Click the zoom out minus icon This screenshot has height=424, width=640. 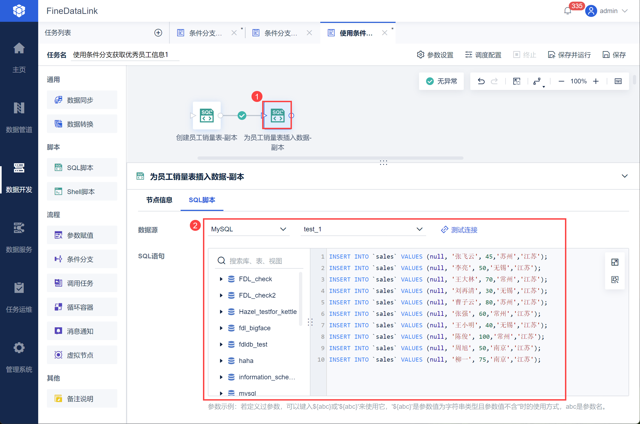click(561, 81)
